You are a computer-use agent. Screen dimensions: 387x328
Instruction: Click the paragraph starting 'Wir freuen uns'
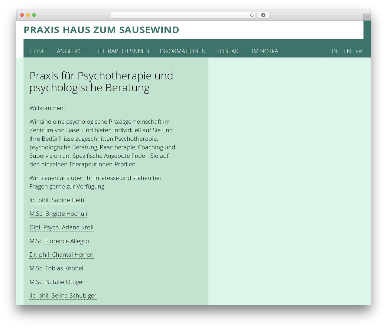95,182
